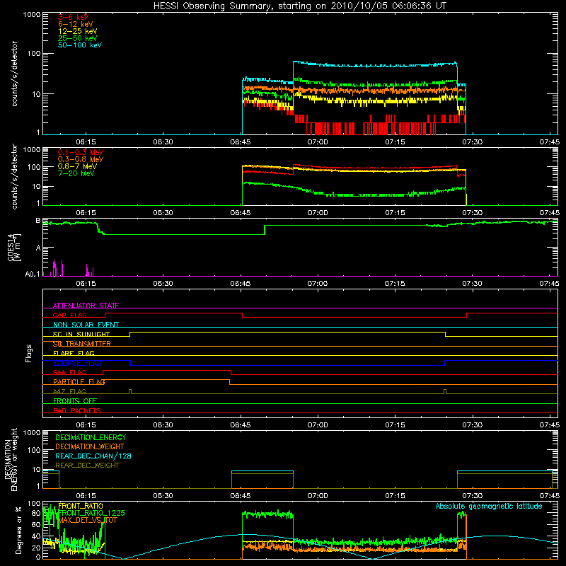
Task: Click the 07:00 tick under the top plot
Action: click(x=318, y=142)
